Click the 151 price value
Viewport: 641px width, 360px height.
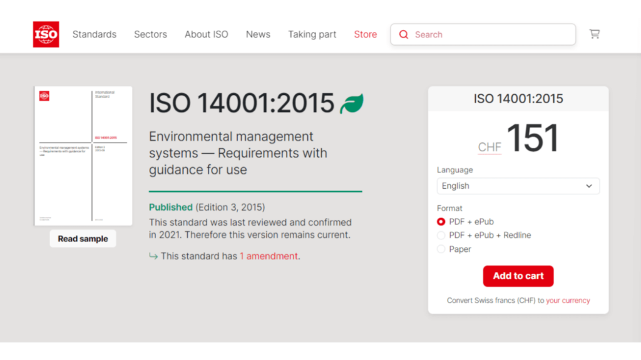click(533, 138)
